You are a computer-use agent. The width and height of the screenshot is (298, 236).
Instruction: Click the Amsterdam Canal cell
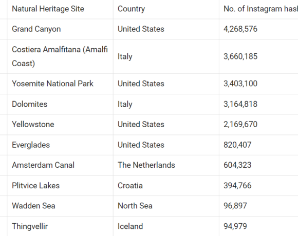[60, 165]
